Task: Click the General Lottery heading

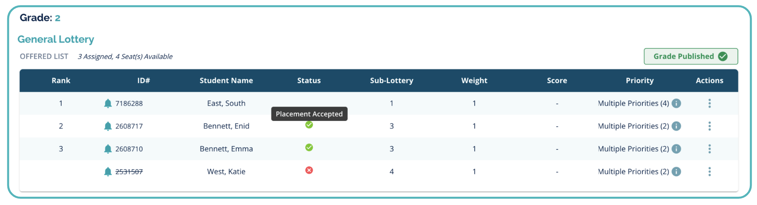Action: tap(56, 39)
